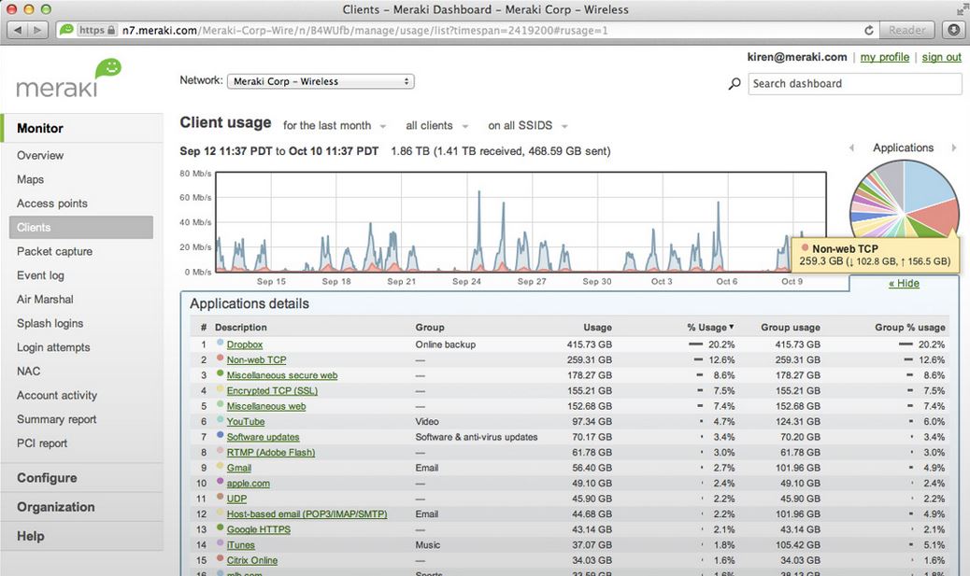Click the Meraki logo
This screenshot has height=576, width=970.
click(x=68, y=78)
